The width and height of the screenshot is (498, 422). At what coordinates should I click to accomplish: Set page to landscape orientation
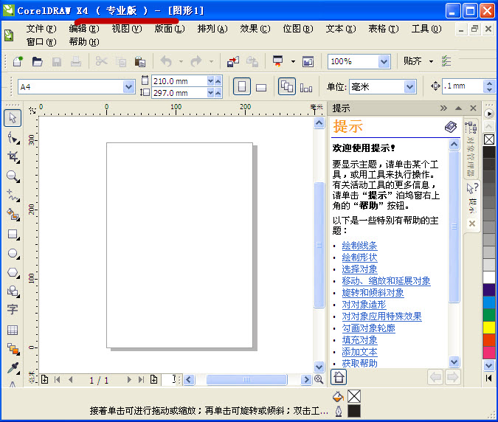pos(261,87)
